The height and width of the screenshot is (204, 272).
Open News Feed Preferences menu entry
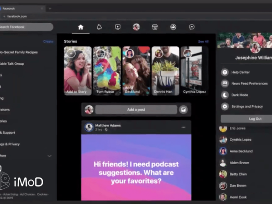[249, 84]
